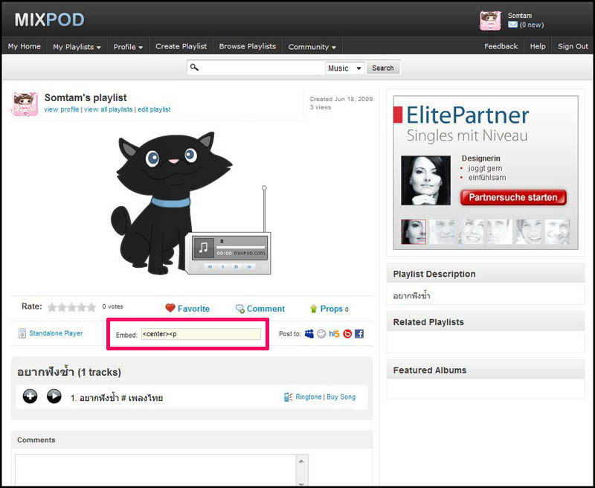The image size is (595, 488).
Task: Expand the My Playlists menu
Action: (77, 47)
